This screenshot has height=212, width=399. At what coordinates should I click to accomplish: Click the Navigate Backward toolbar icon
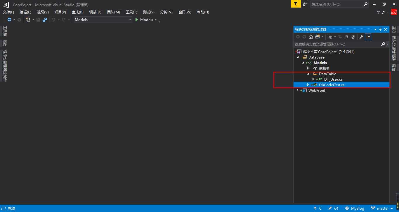coord(9,20)
